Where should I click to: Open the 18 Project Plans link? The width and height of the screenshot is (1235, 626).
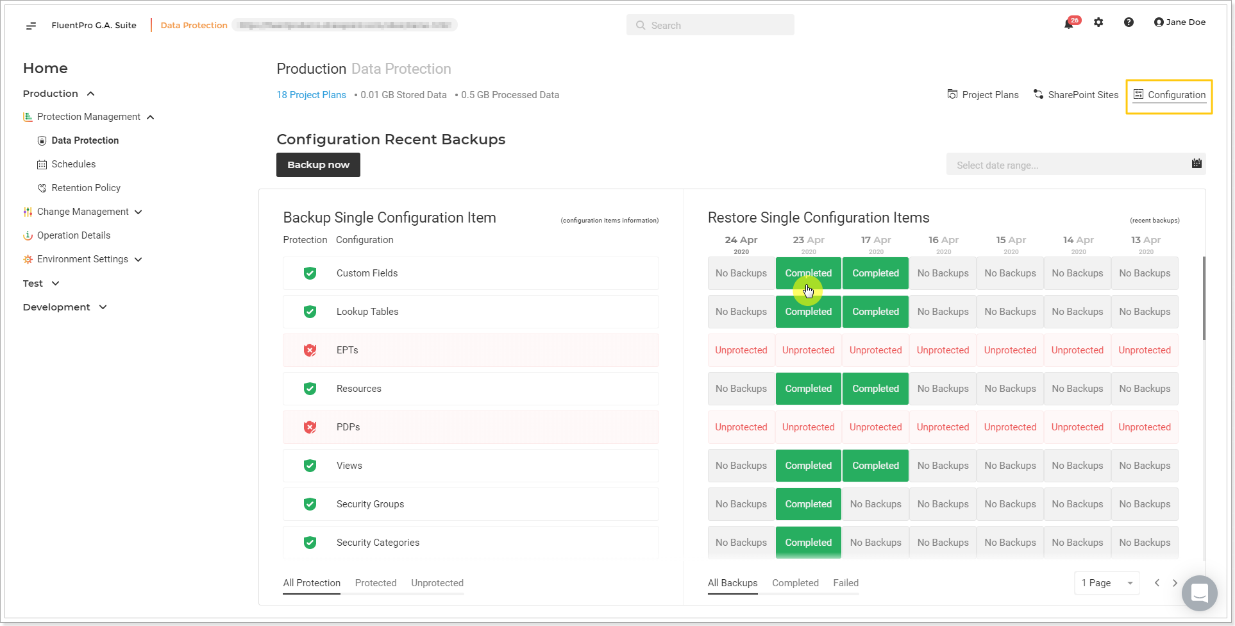point(311,95)
